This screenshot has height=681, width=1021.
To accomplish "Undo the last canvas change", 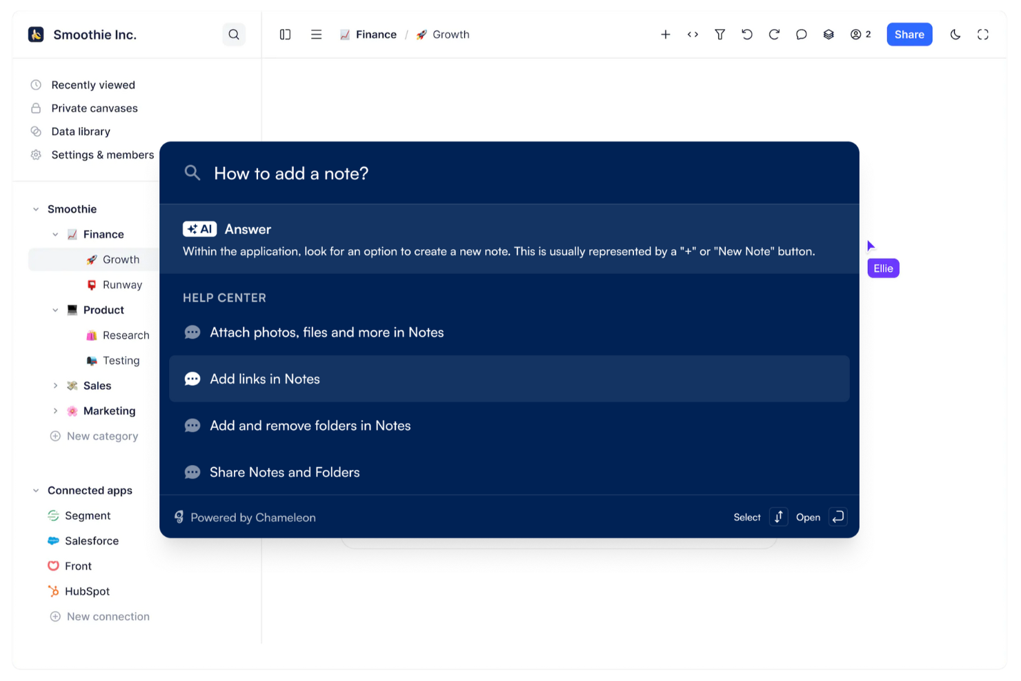I will coord(747,34).
